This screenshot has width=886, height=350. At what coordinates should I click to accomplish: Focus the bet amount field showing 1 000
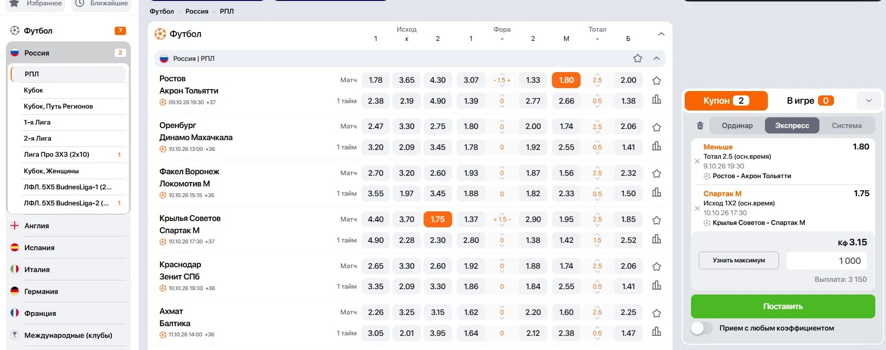pos(827,261)
